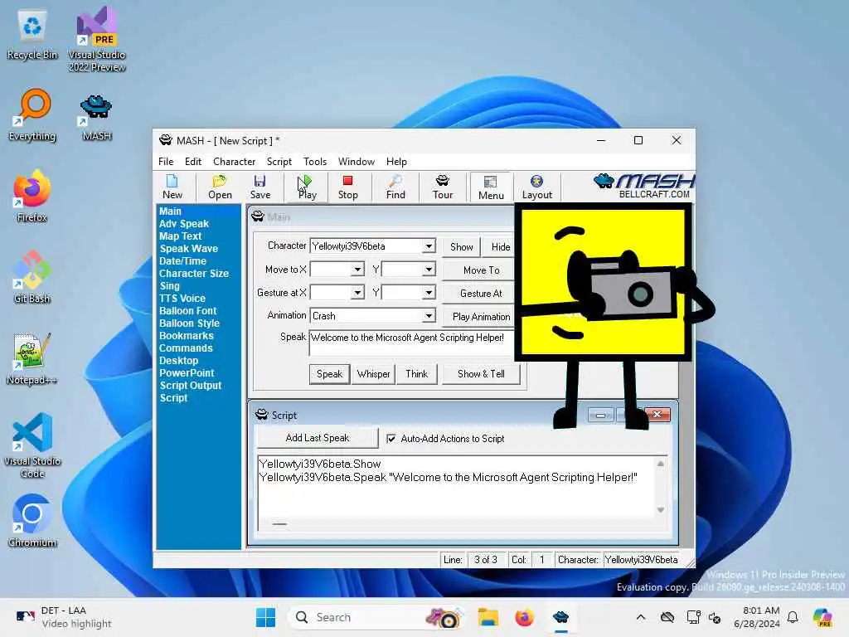This screenshot has width=849, height=637.
Task: Expand the Animation dropdown showing Crash
Action: pos(429,316)
